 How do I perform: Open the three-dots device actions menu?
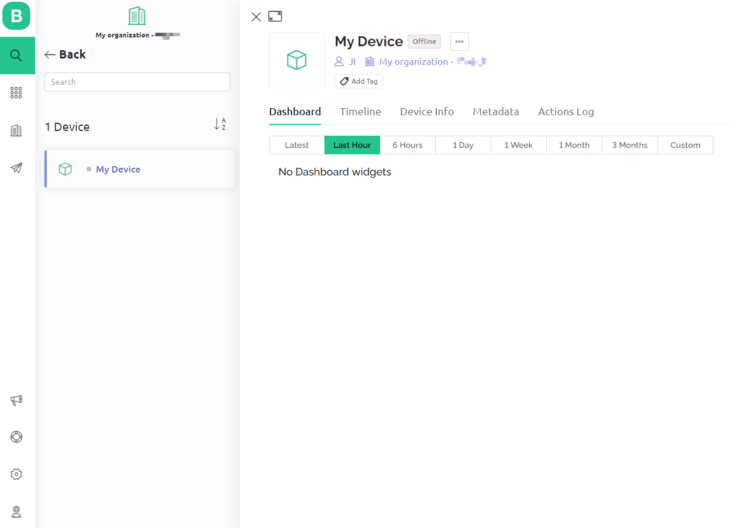click(x=460, y=42)
